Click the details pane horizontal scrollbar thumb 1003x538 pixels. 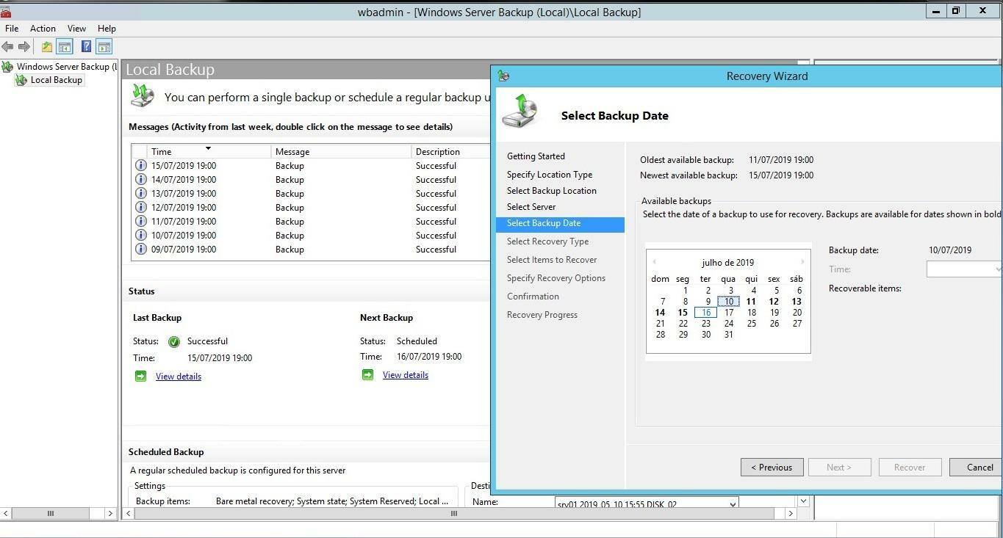pyautogui.click(x=454, y=514)
